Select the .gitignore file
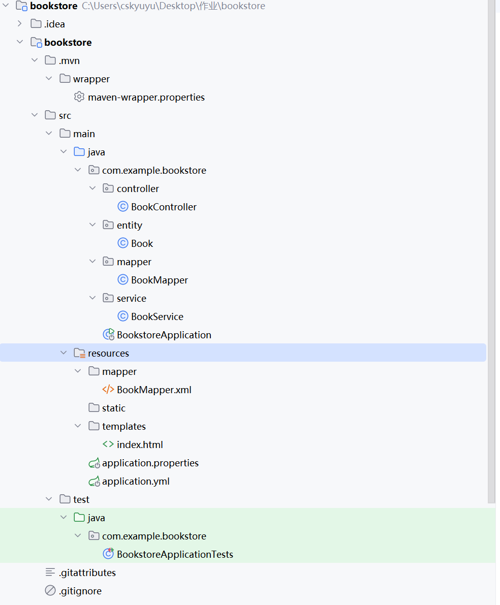500x605 pixels. (80, 591)
